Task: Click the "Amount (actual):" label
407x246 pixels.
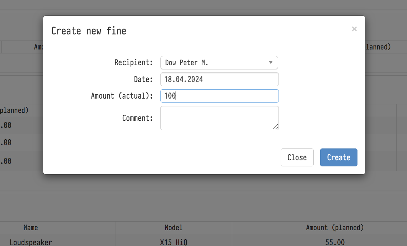Action: [x=122, y=96]
